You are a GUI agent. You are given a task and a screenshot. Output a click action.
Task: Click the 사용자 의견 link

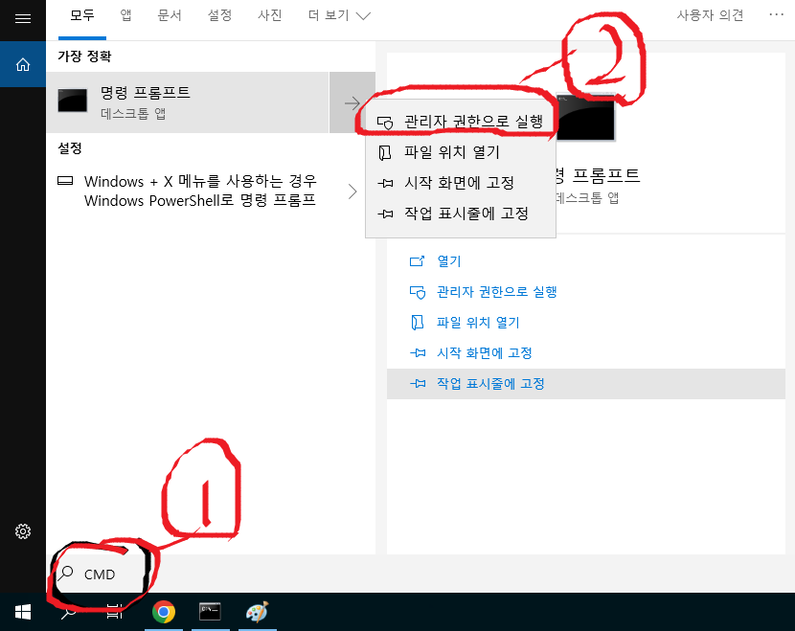click(710, 15)
